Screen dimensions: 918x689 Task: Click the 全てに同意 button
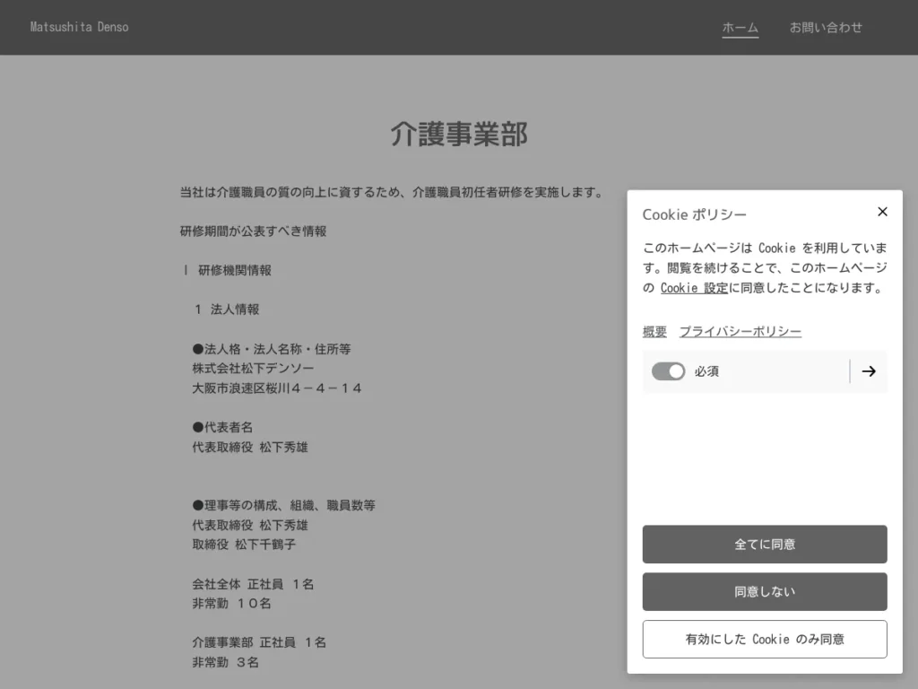point(765,545)
